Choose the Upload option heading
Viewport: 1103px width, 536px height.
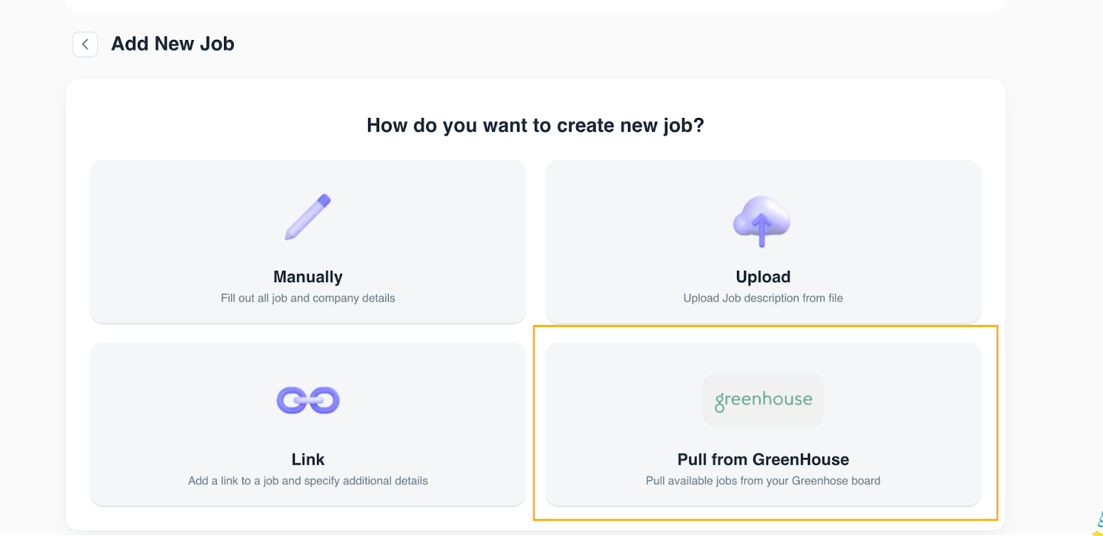763,277
